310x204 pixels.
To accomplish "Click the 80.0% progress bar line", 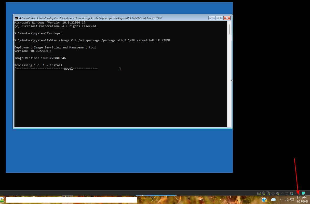I will tap(68, 69).
